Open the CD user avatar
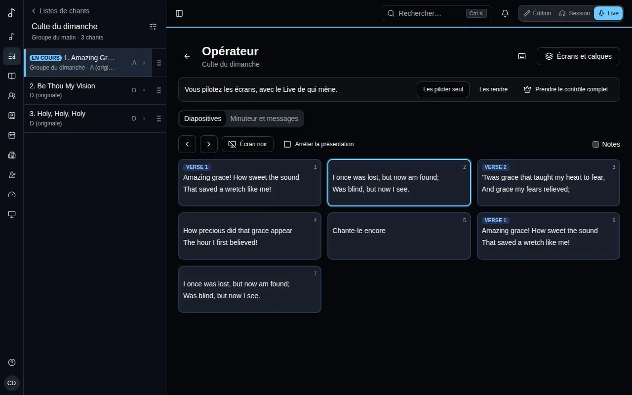The image size is (632, 395). click(12, 383)
